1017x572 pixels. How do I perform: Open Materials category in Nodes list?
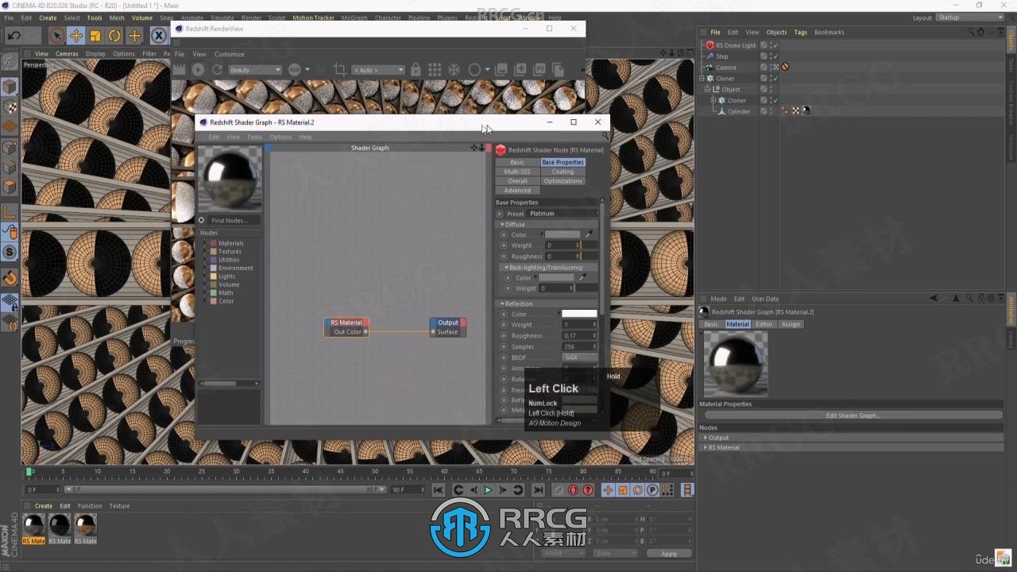pyautogui.click(x=230, y=243)
